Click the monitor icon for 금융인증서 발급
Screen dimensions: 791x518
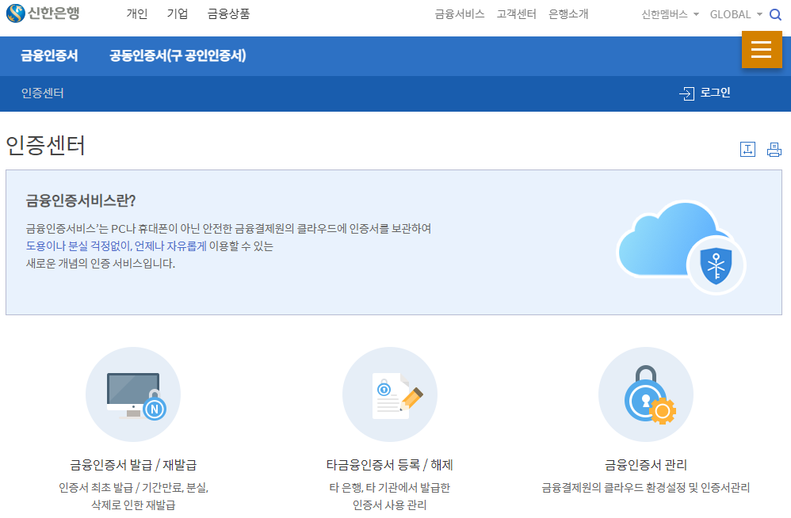pyautogui.click(x=133, y=394)
